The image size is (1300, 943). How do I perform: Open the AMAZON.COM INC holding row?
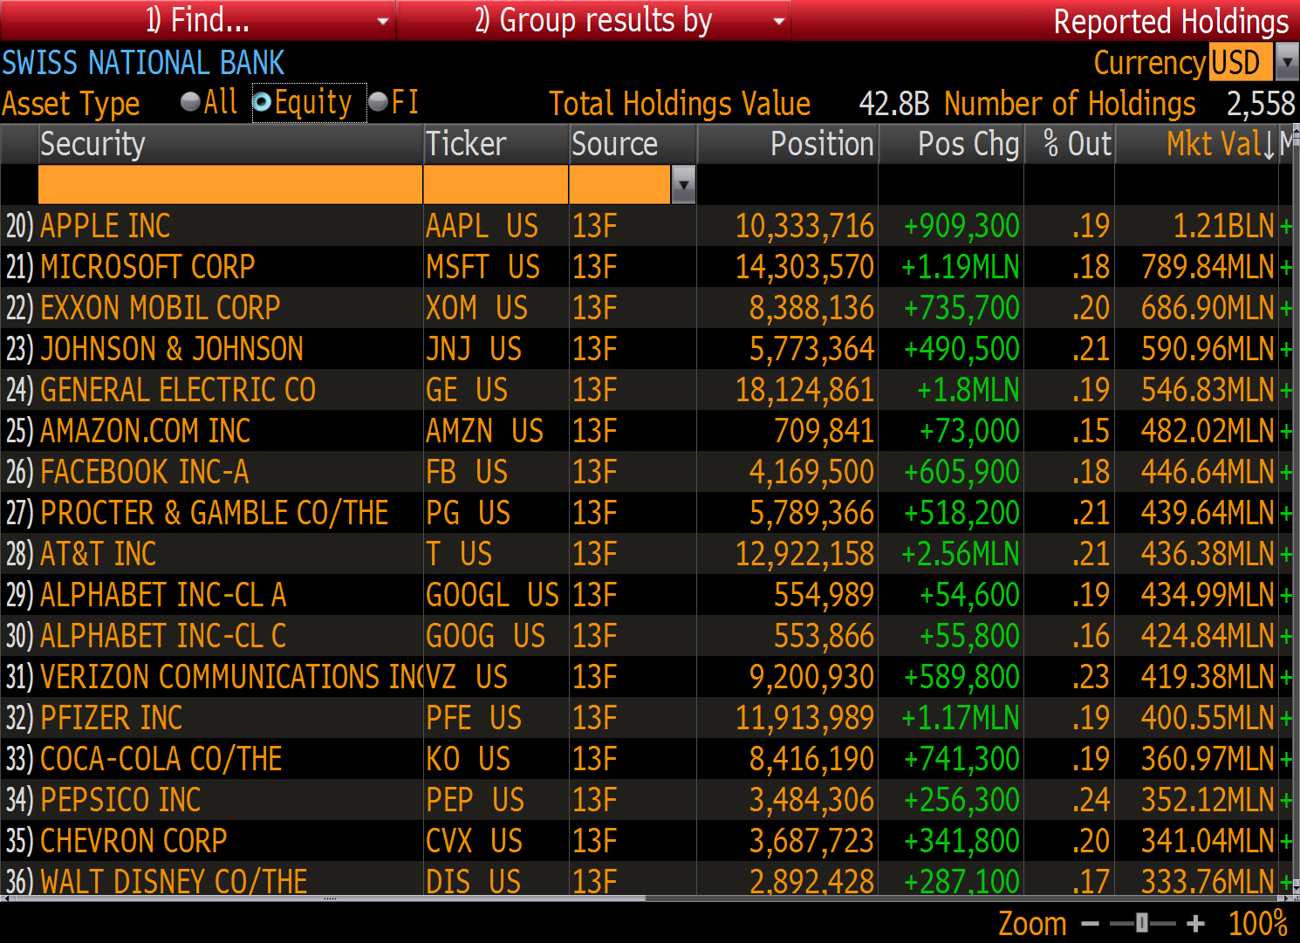(x=647, y=431)
